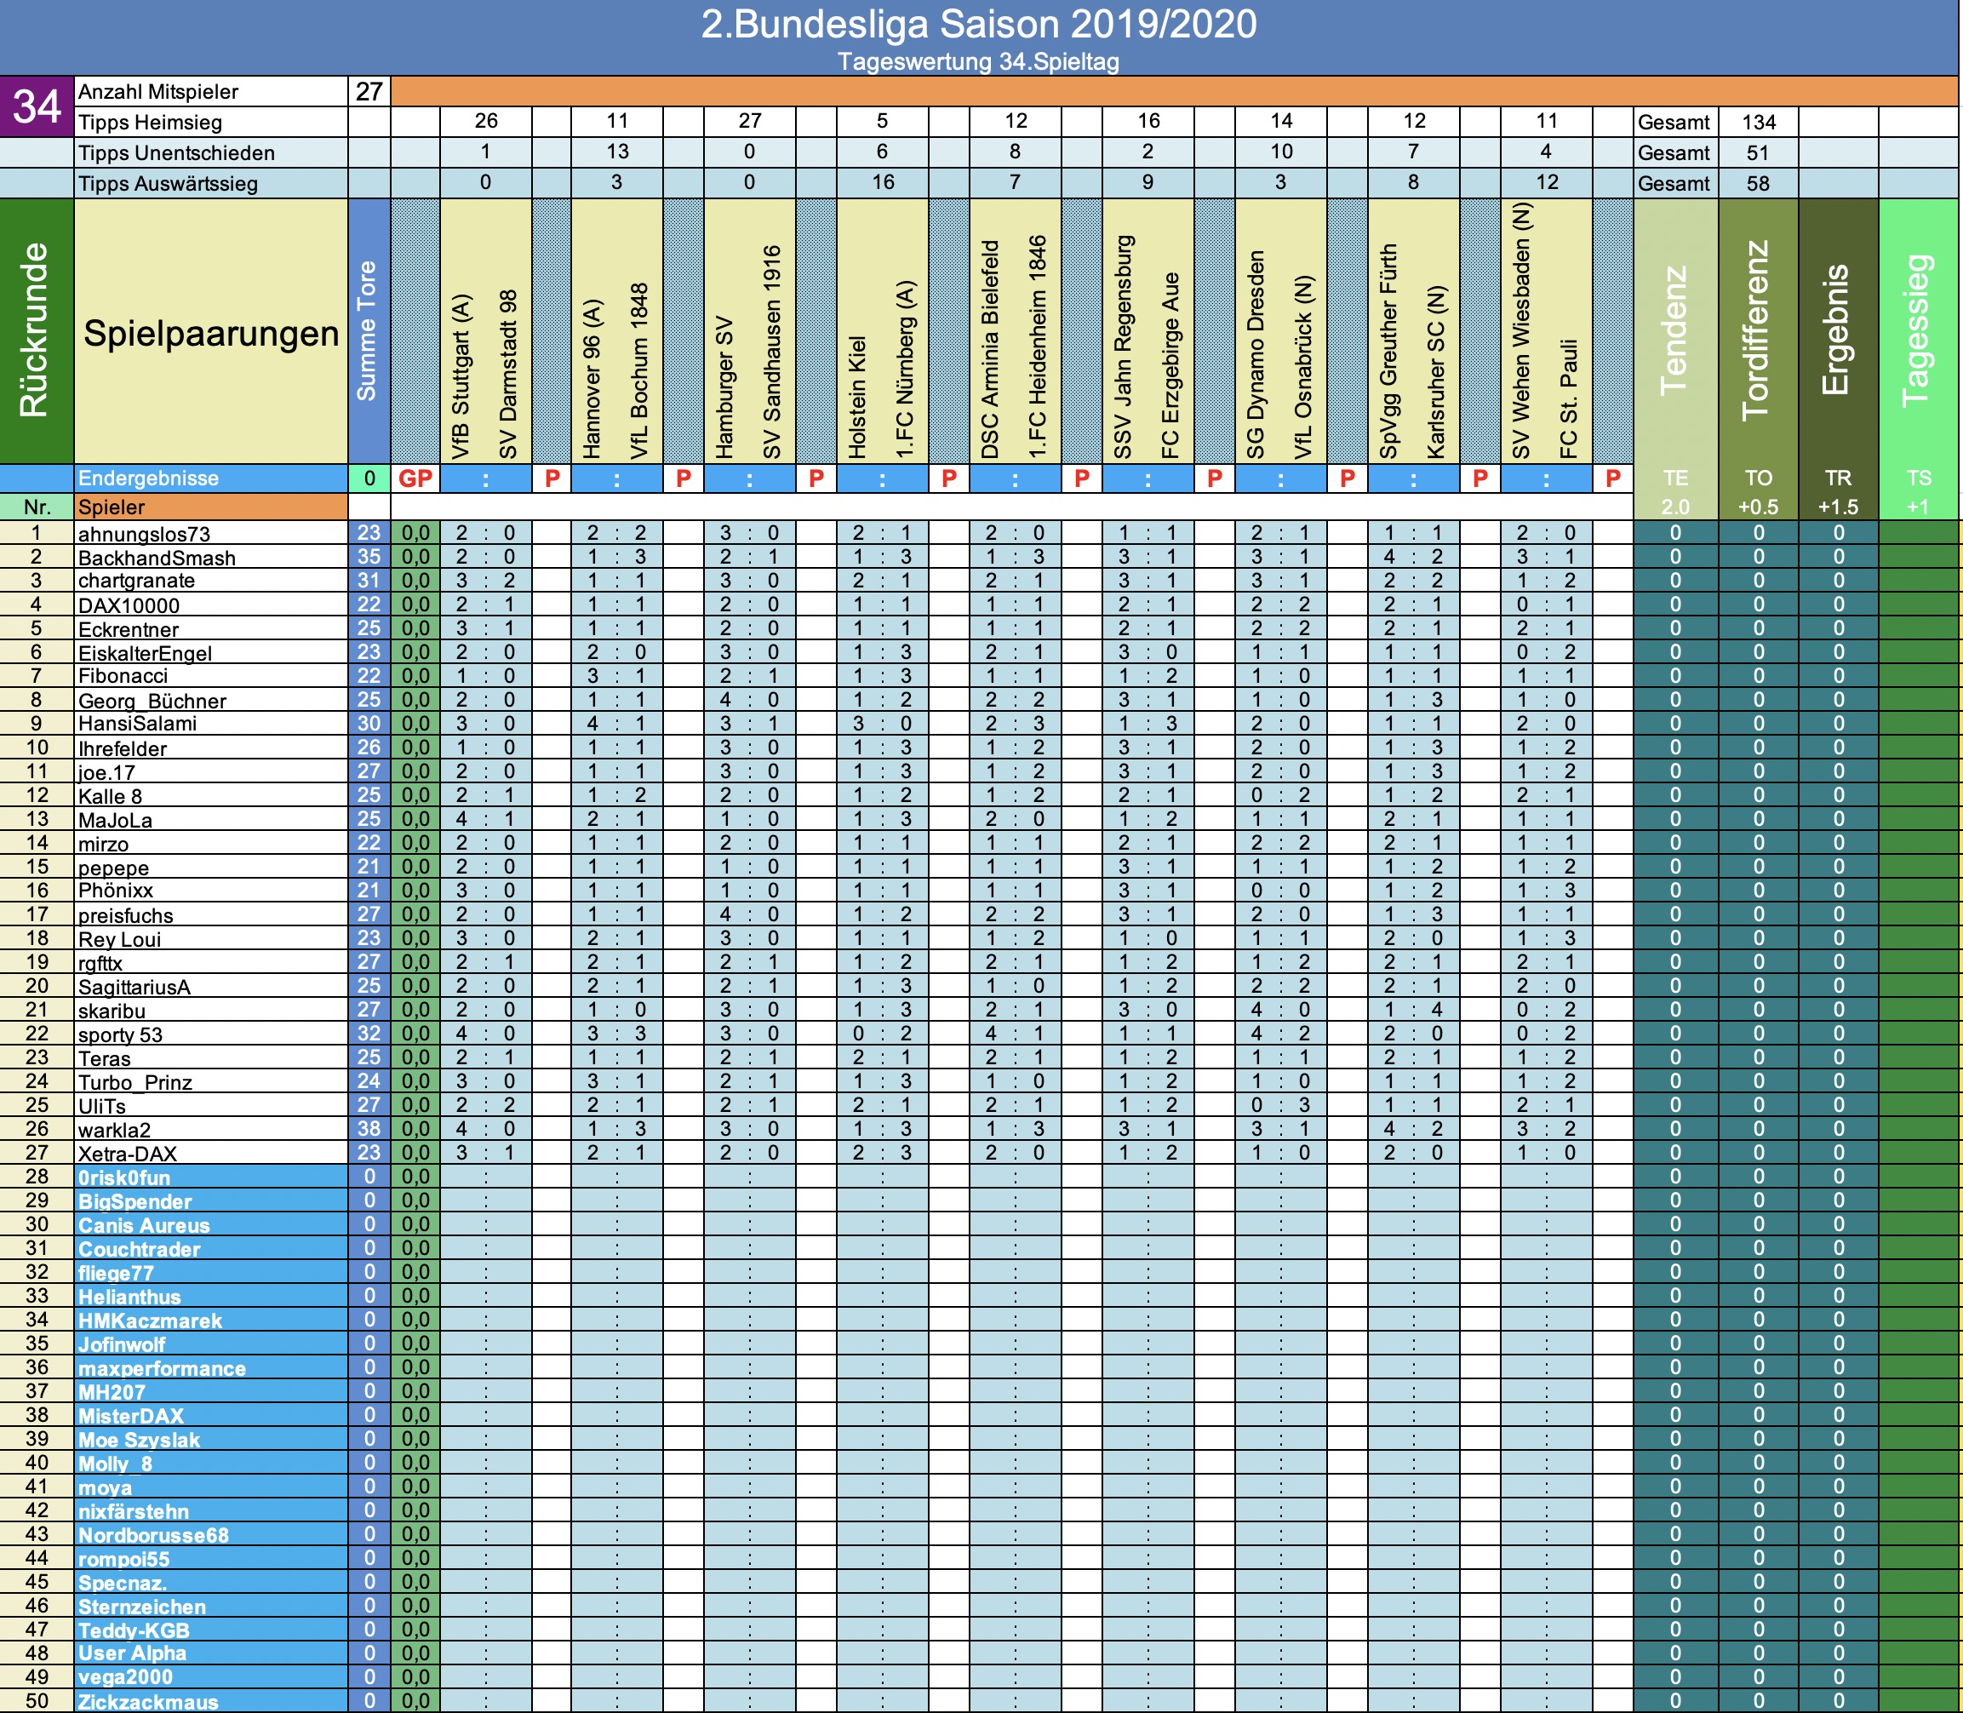Select the dark green 'Ergebnis' column header
Image resolution: width=1963 pixels, height=1713 pixels.
1838,330
